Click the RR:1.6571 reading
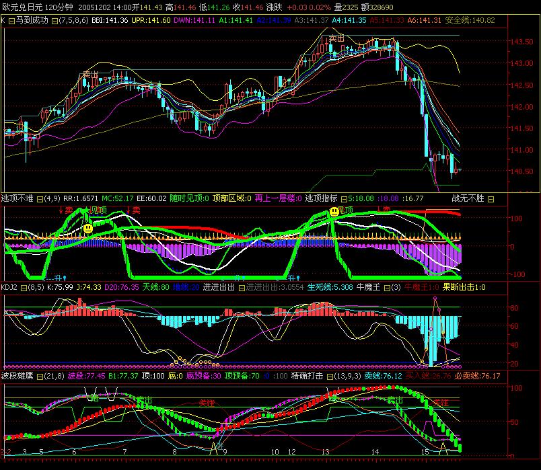Viewport: 541px width, 470px height. click(81, 198)
